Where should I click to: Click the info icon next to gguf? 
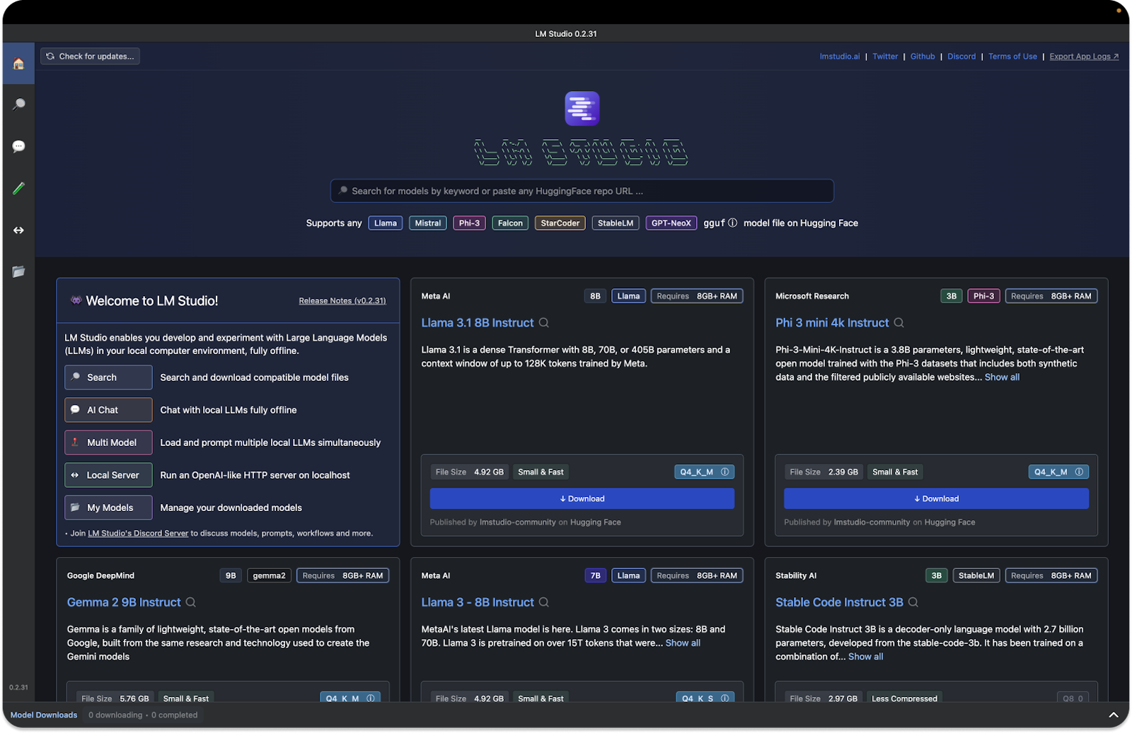pos(732,223)
